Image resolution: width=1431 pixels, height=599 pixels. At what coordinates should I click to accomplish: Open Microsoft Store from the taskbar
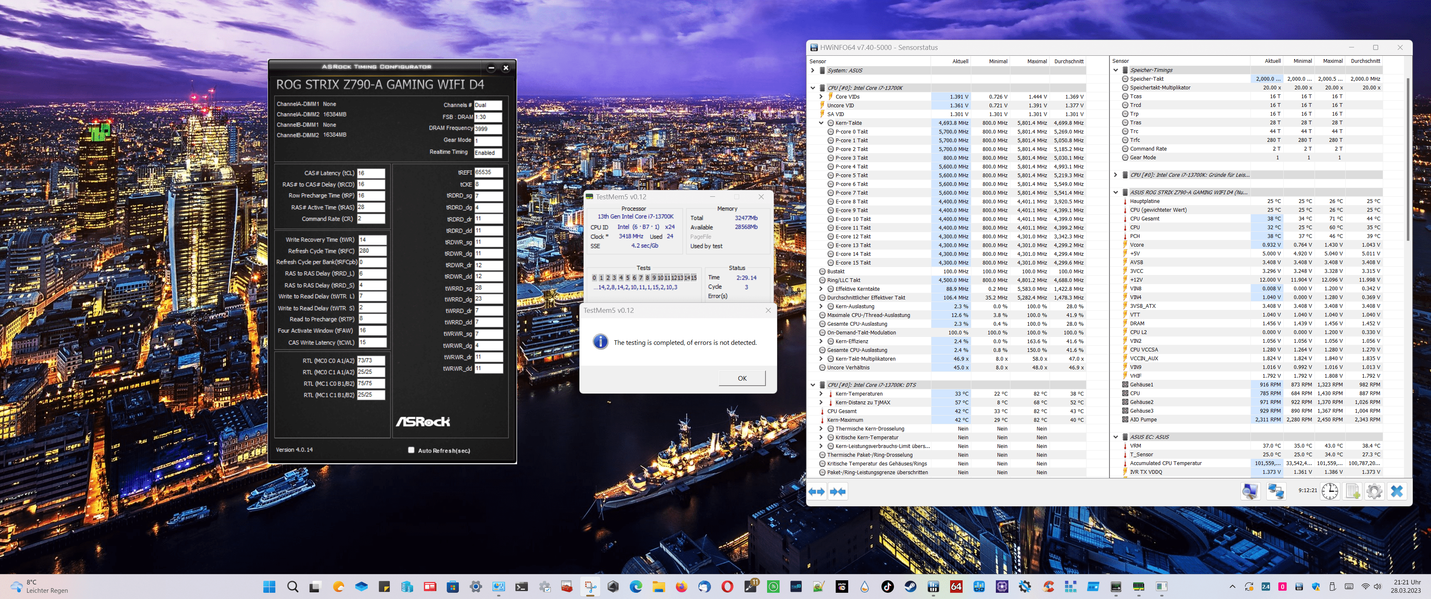(x=452, y=586)
